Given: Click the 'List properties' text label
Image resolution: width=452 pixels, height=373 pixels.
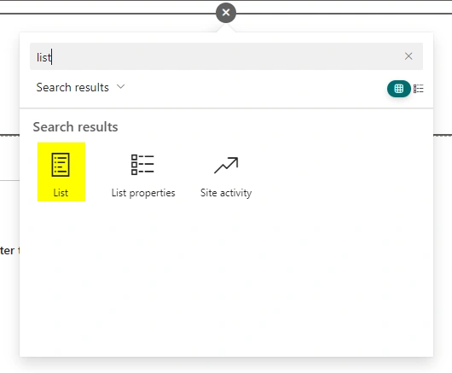Looking at the screenshot, I should 143,193.
